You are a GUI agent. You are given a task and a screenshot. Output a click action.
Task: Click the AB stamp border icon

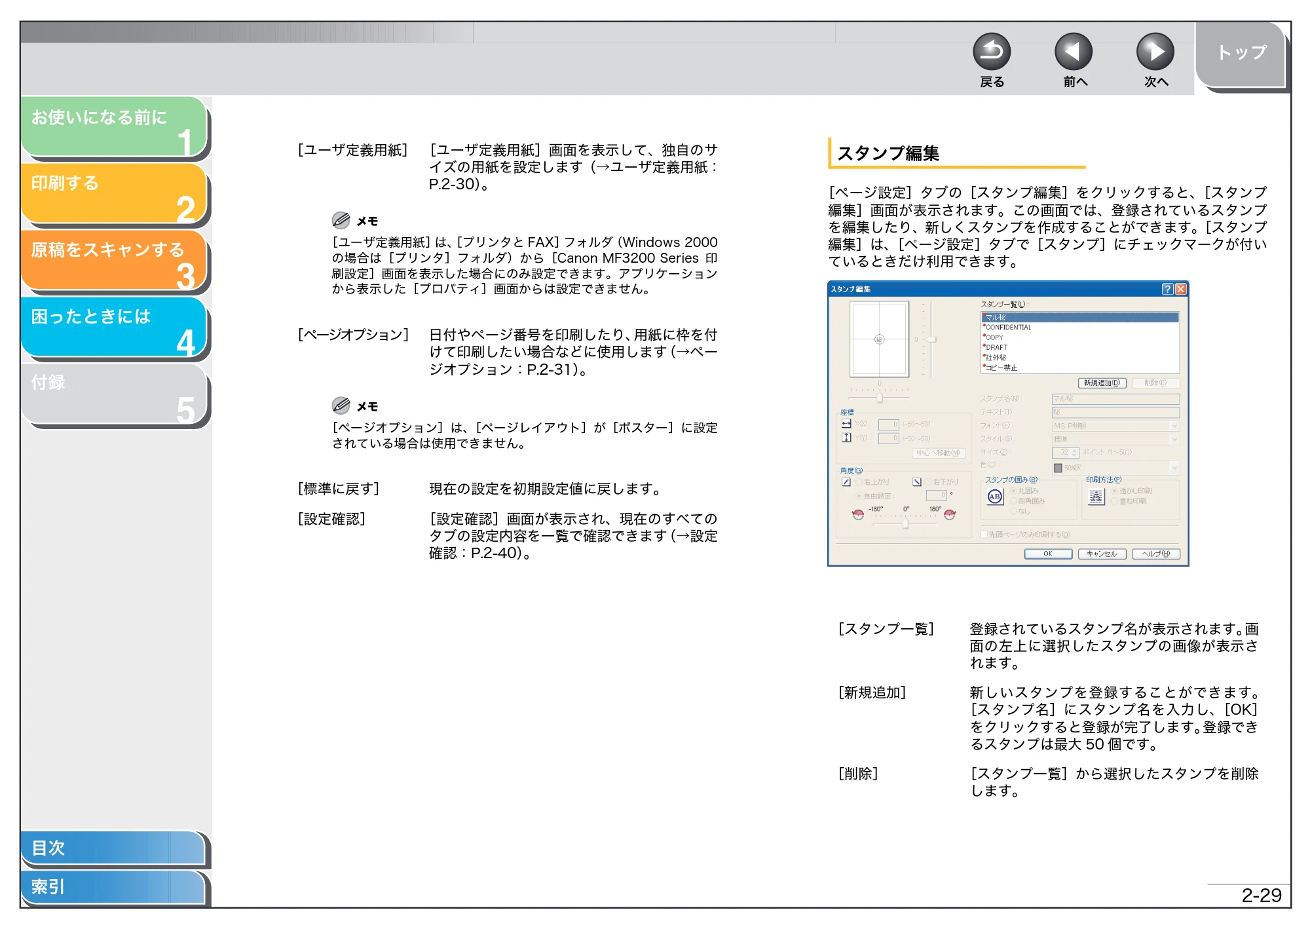pos(995,497)
